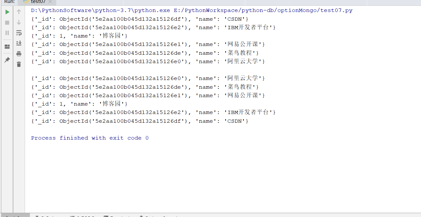Viewport: 421px width, 217px height.
Task: Clear all console output with the trash icon
Action: click(x=19, y=64)
